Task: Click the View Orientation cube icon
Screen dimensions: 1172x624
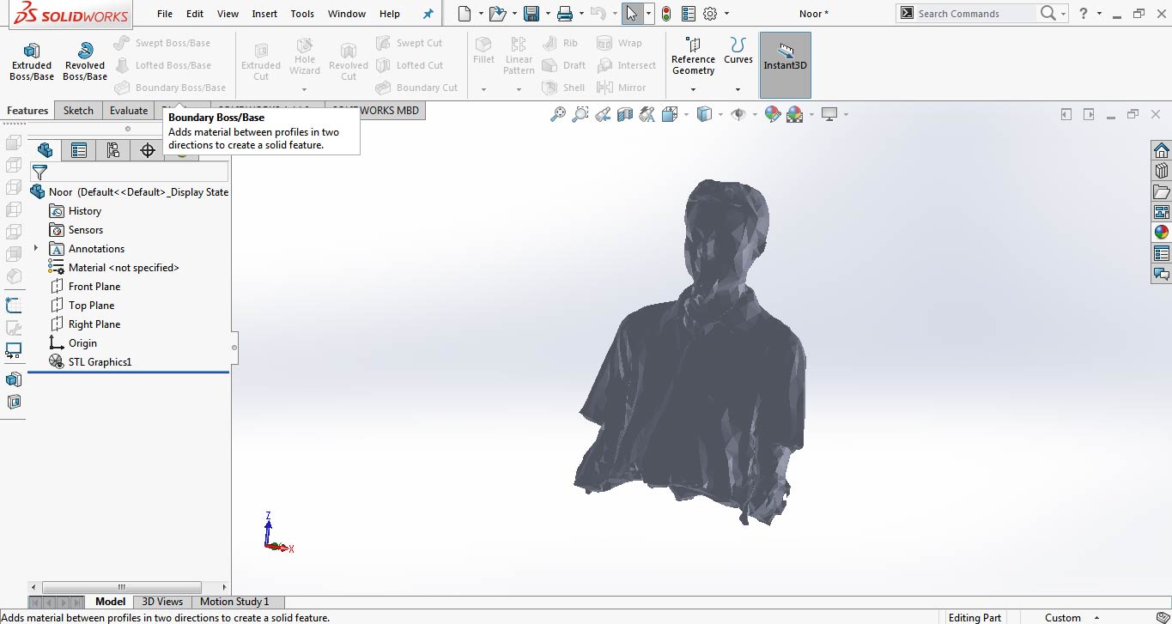Action: [x=670, y=114]
